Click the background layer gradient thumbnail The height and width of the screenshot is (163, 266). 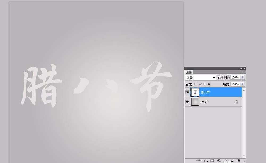(x=195, y=102)
